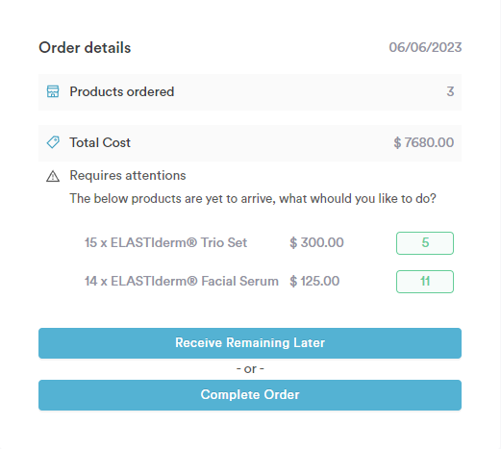Click the store icon beside Products ordered

53,91
